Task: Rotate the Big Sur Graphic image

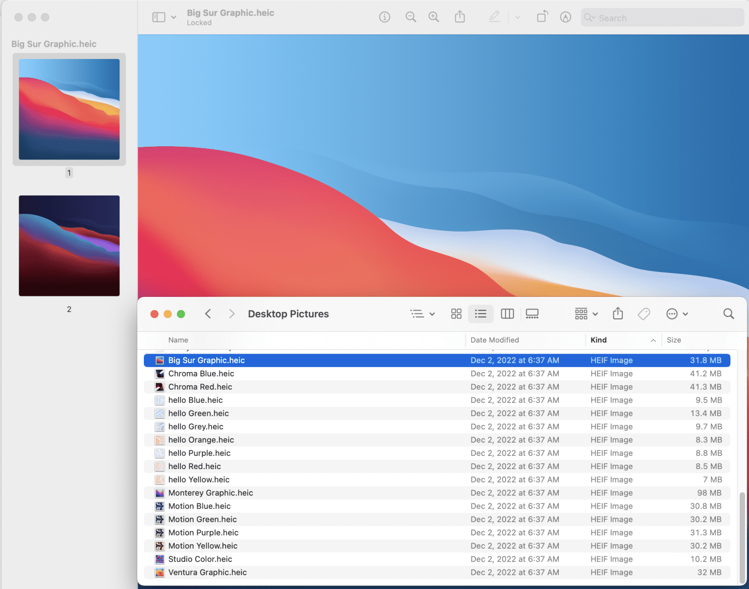Action: (x=542, y=17)
